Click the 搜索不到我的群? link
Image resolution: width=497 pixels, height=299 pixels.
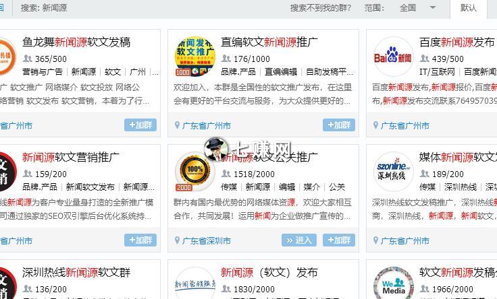click(x=321, y=8)
